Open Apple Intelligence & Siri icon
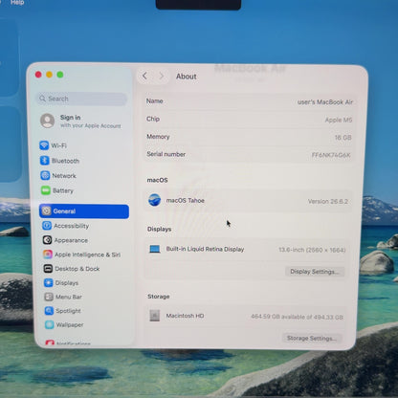The height and width of the screenshot is (398, 398). coord(48,254)
